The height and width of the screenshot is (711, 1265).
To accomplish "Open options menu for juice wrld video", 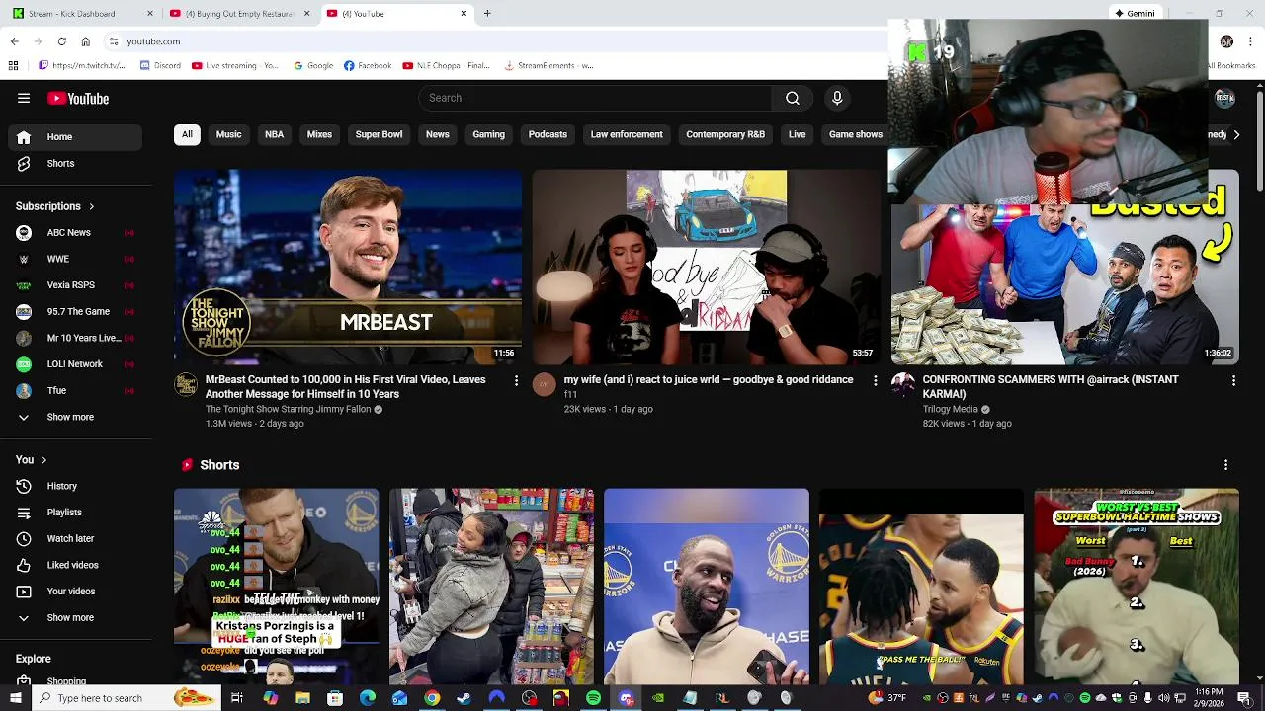I will [x=875, y=380].
